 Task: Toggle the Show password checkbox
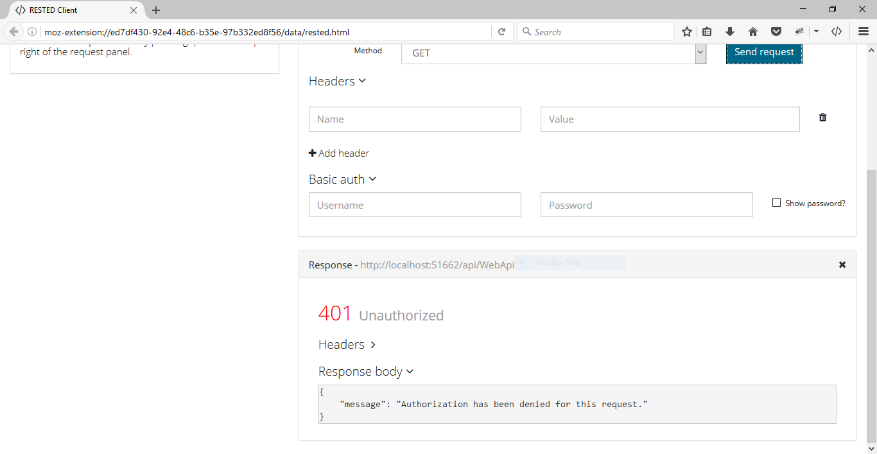[776, 203]
